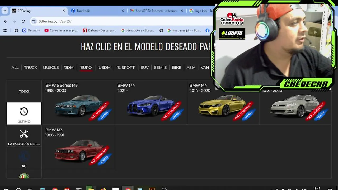Select the ÚLTIMO history clock icon

click(24, 112)
